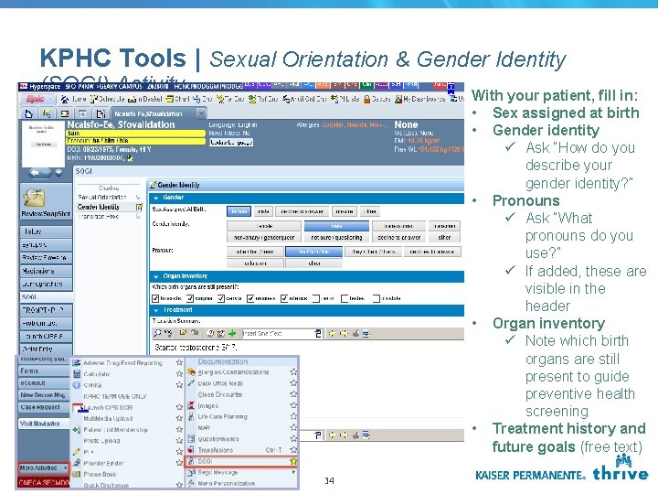
Task: Open Sexual Orientation in charting list
Action: (x=102, y=197)
